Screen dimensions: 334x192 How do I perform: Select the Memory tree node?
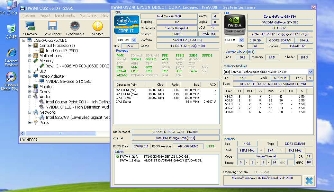point(46,61)
